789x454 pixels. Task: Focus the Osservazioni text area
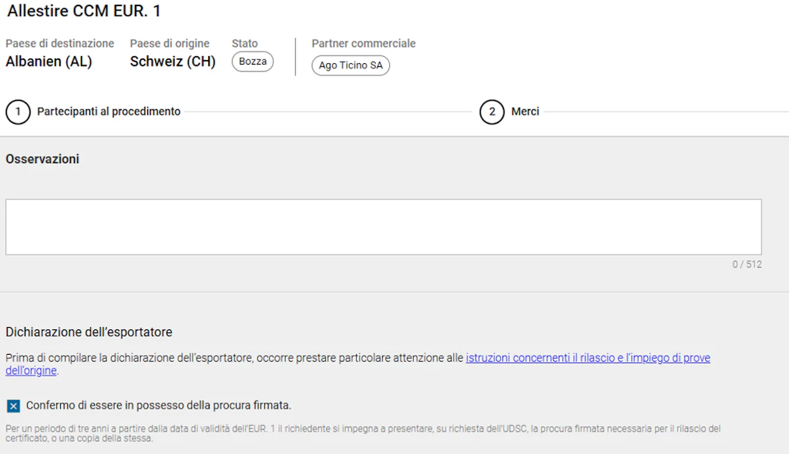tap(383, 227)
